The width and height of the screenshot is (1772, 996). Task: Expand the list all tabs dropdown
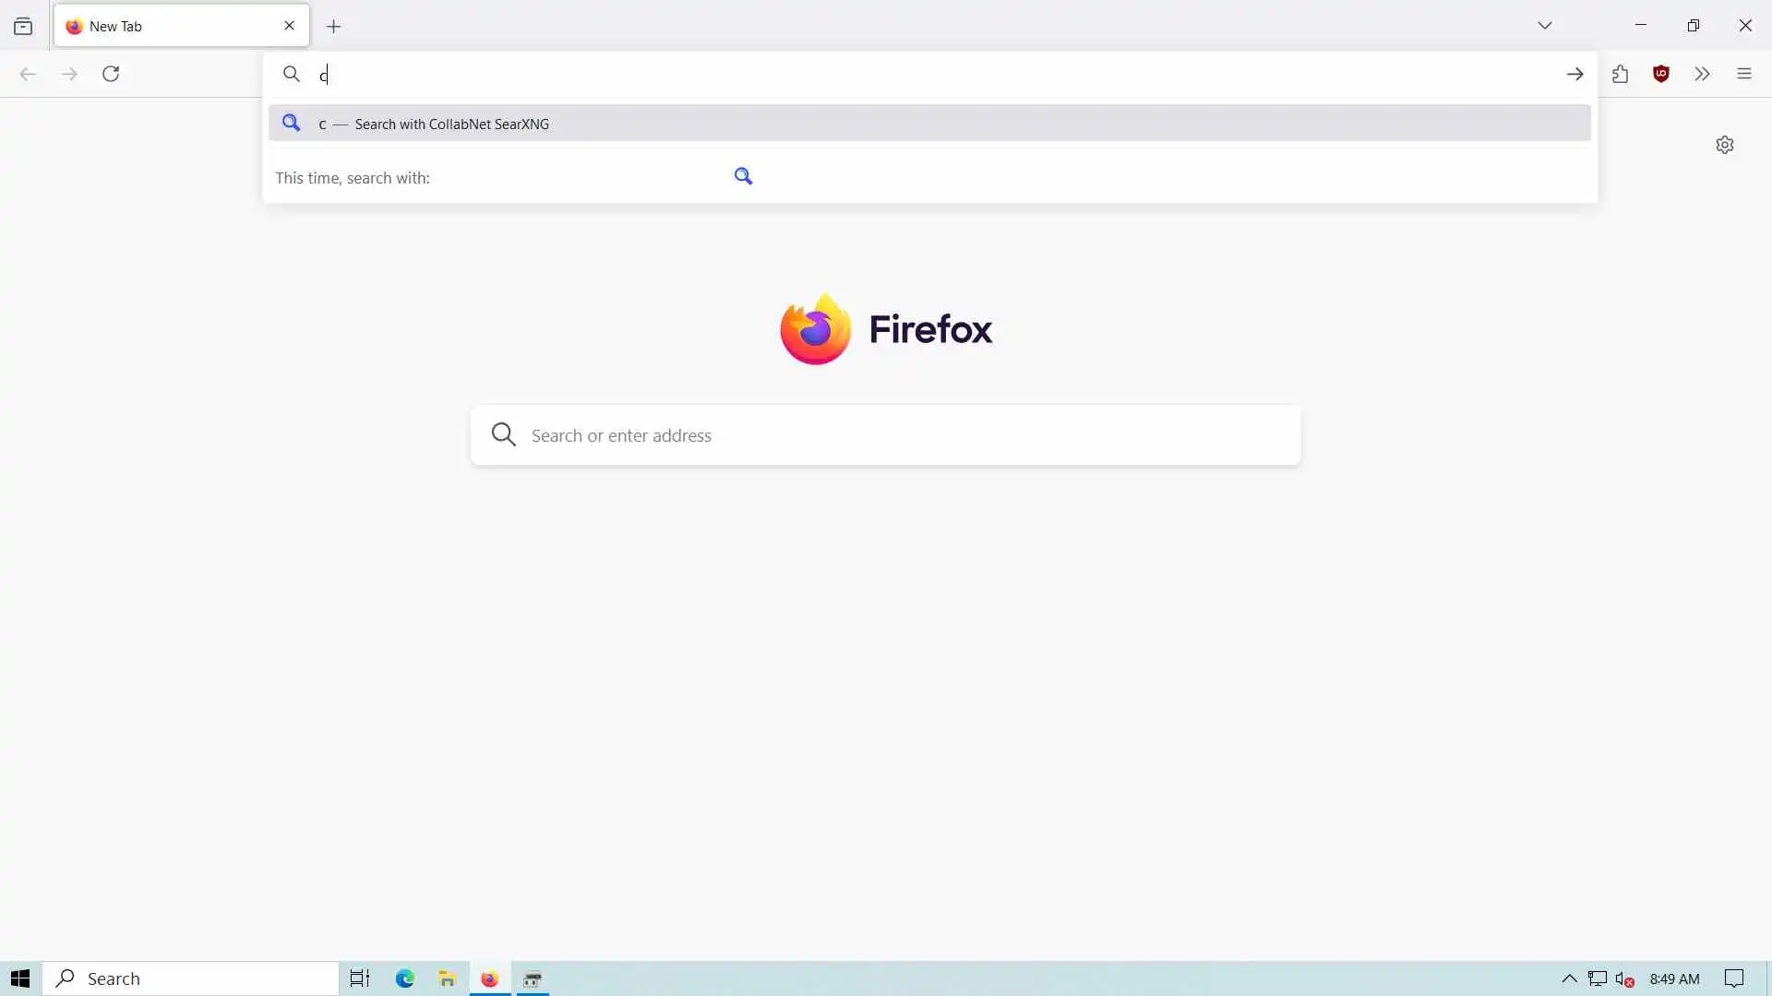pyautogui.click(x=1544, y=26)
